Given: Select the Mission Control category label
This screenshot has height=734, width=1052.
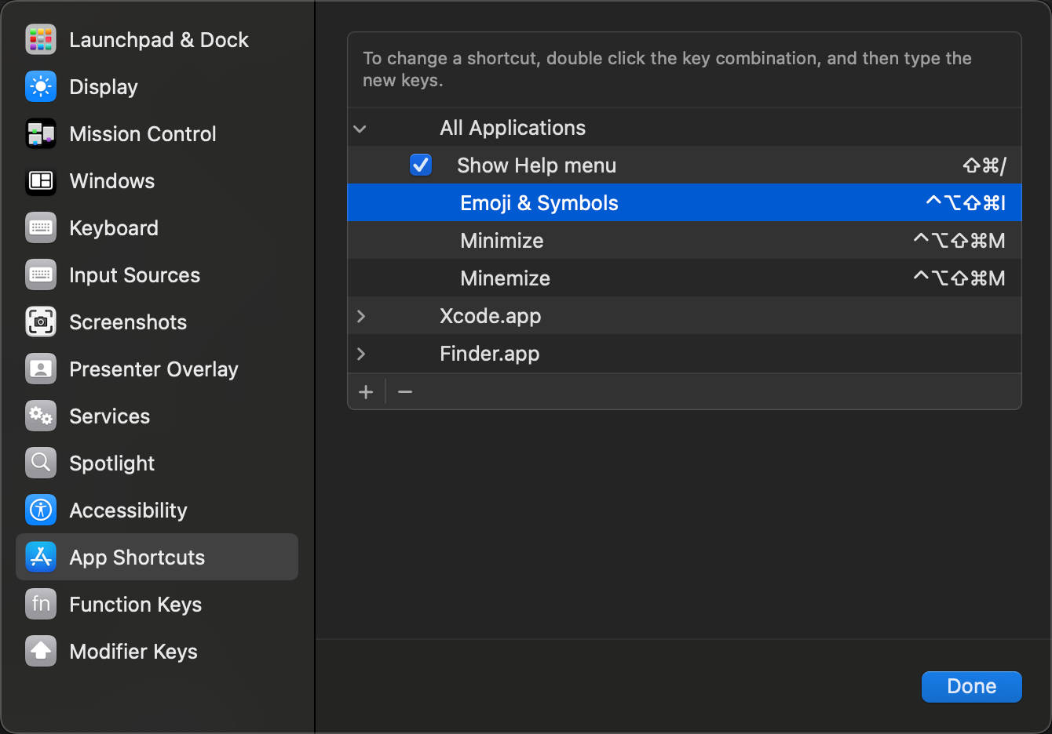Looking at the screenshot, I should [x=143, y=134].
